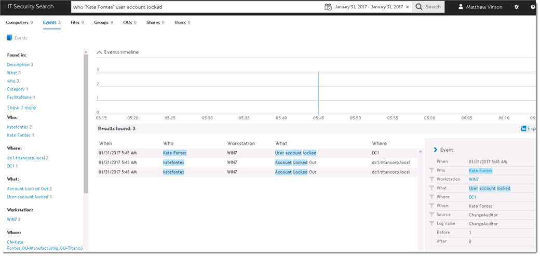
Task: Filter by Account Locked Out link
Action: coord(28,189)
